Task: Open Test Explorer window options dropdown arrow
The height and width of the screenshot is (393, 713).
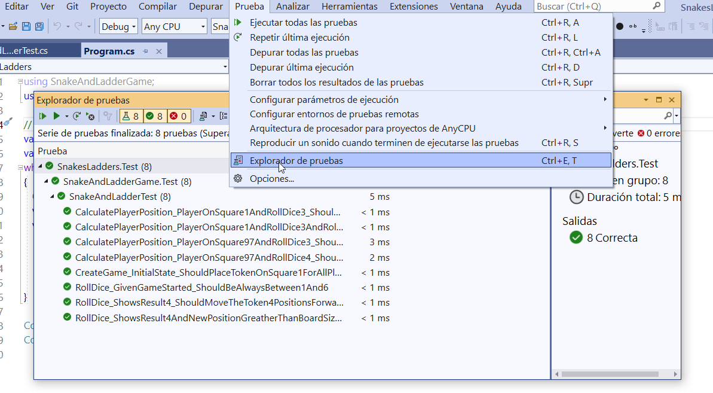Action: click(x=646, y=100)
